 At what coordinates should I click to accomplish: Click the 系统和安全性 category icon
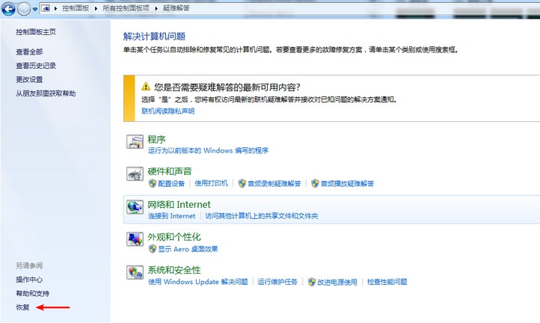[135, 272]
